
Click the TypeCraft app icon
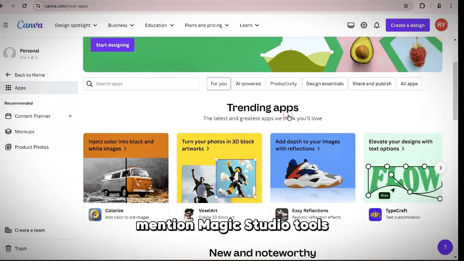pos(375,215)
